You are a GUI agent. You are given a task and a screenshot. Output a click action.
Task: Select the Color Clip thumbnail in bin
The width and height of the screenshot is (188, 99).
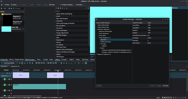(6, 29)
